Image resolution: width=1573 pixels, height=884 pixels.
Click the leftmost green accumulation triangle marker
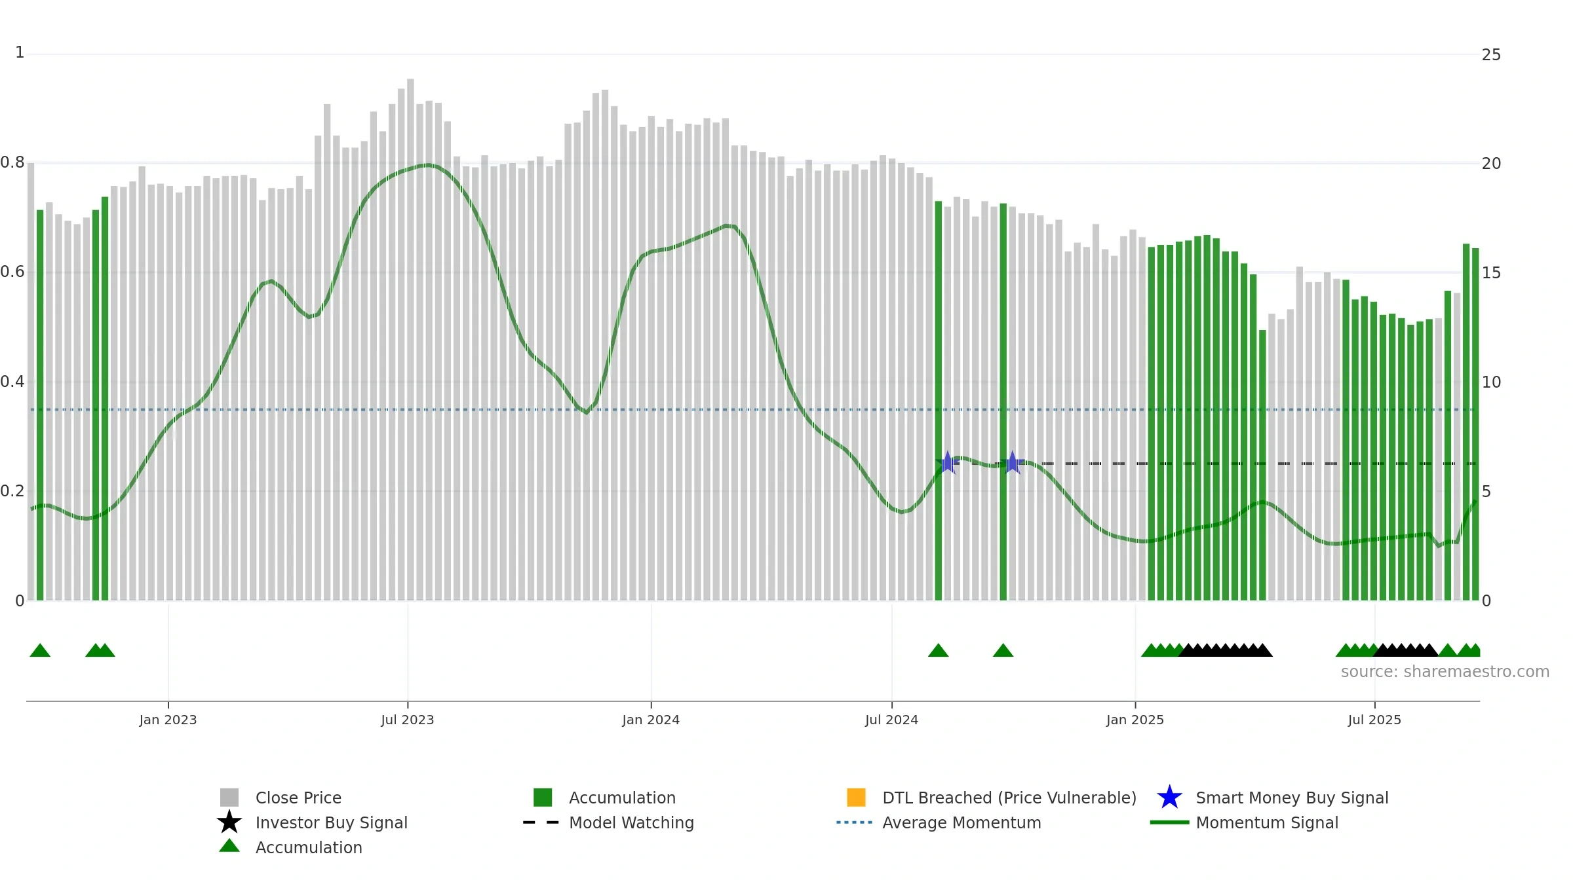tap(40, 650)
